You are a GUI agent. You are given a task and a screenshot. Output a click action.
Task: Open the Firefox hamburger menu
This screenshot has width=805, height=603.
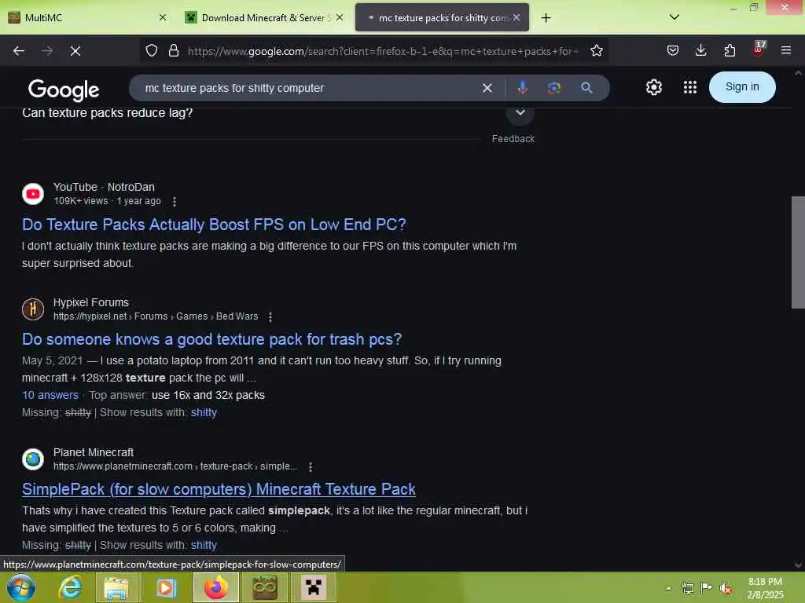(x=786, y=51)
